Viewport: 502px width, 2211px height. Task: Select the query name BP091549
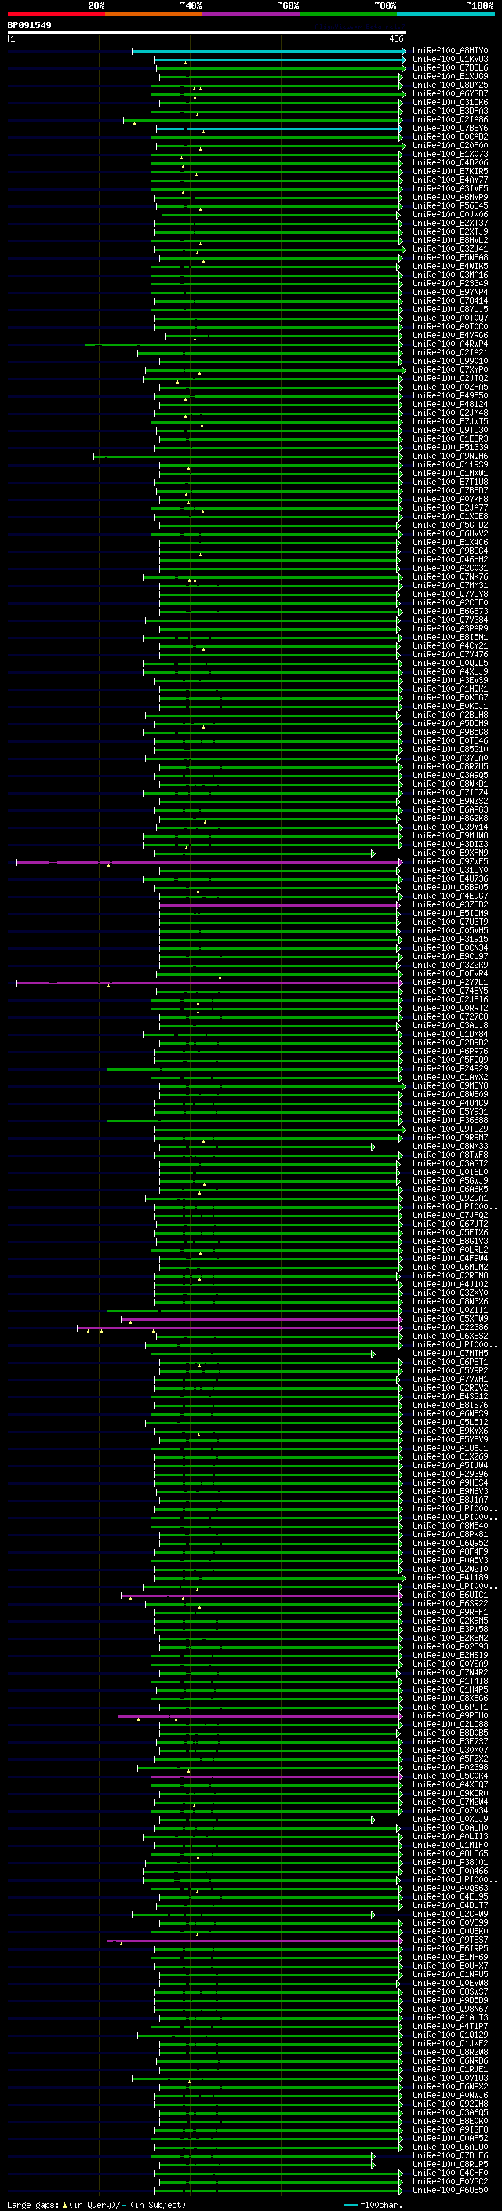(29, 26)
